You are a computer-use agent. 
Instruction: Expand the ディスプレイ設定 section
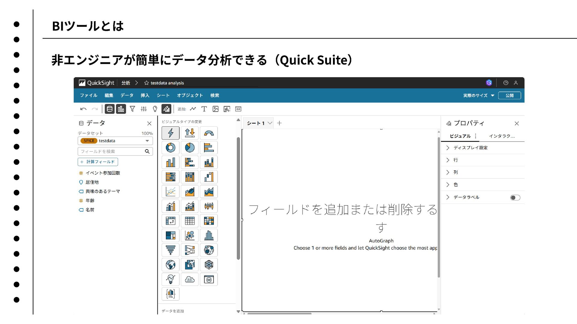[470, 148]
